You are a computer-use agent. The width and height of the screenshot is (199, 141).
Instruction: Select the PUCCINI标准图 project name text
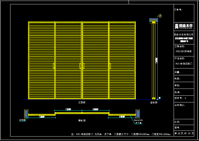tap(183, 52)
